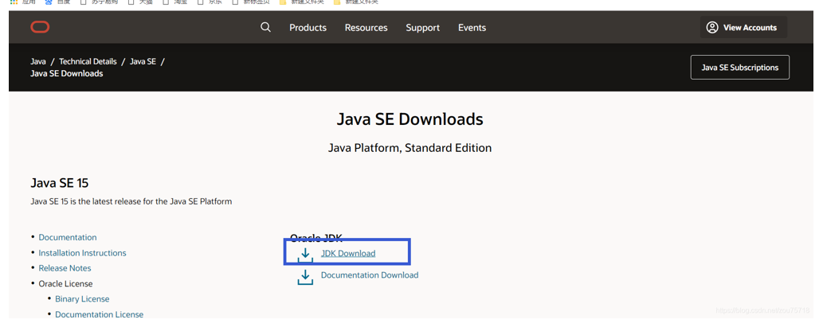Open the Installation Instructions link

(x=82, y=253)
